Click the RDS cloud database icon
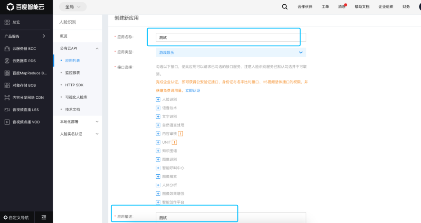Image resolution: width=421 pixels, height=223 pixels. click(7, 61)
